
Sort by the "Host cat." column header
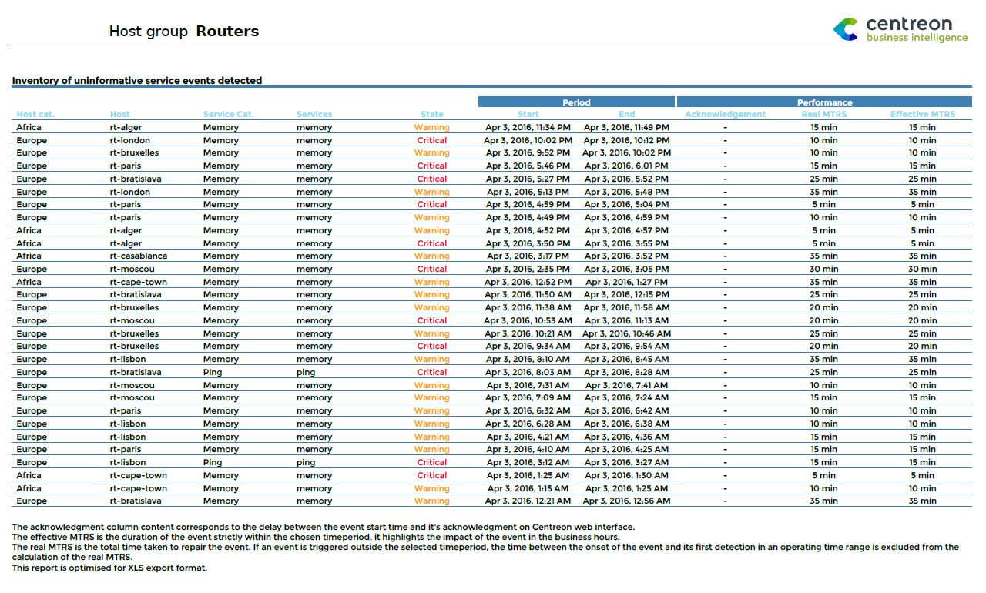pos(35,114)
